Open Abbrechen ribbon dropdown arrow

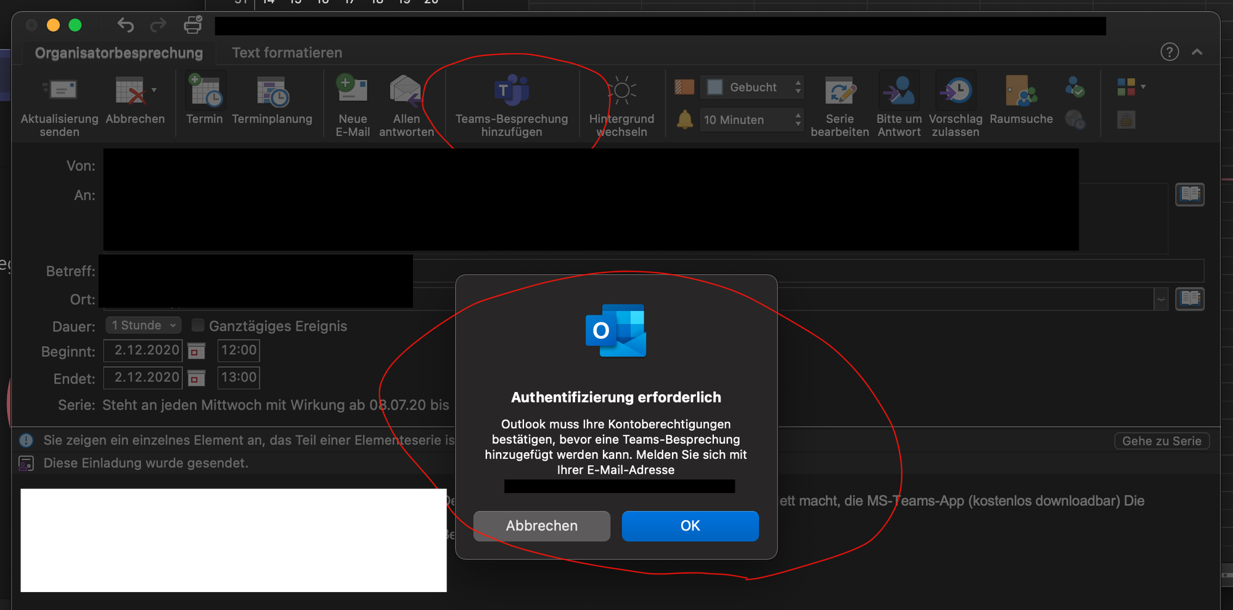(154, 90)
